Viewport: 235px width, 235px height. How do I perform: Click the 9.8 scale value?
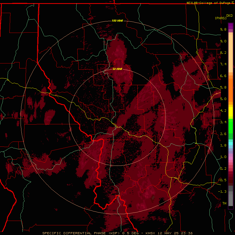tap(223, 29)
